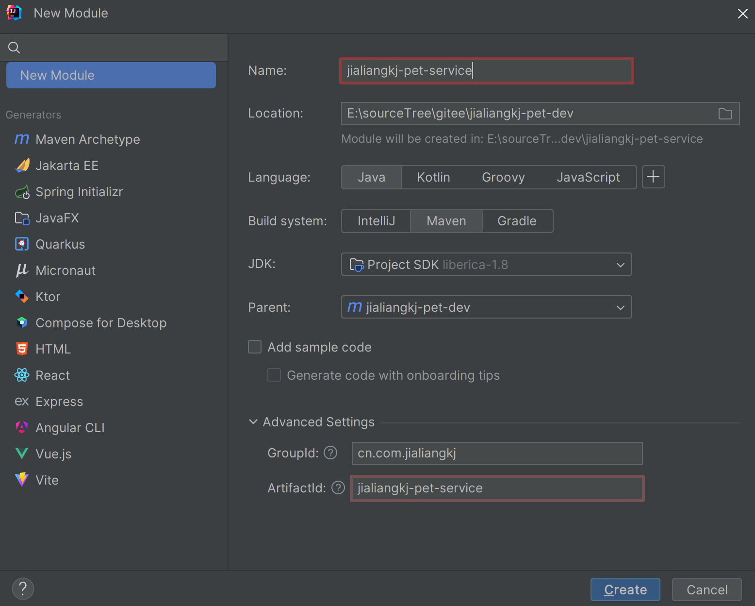Open the Parent module dropdown
Viewport: 755px width, 606px height.
pyautogui.click(x=487, y=307)
